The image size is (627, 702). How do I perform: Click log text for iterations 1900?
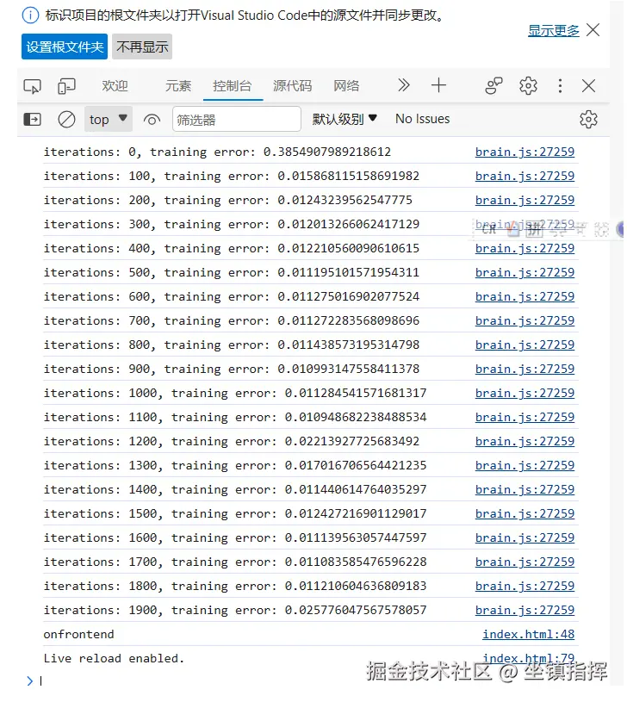click(x=235, y=610)
